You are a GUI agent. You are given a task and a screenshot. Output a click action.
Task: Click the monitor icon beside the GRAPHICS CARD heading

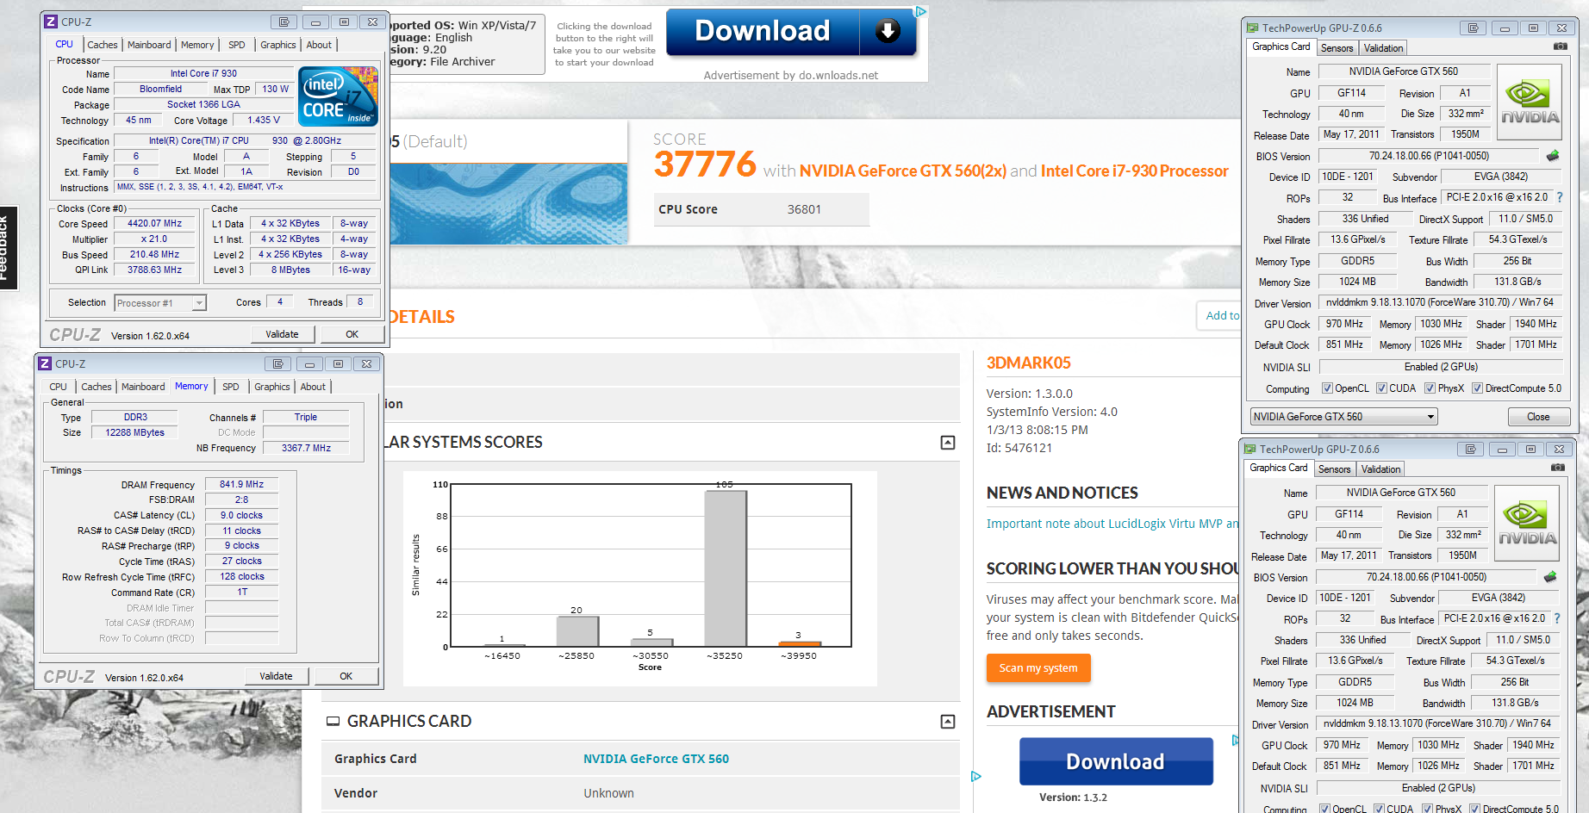click(x=333, y=722)
